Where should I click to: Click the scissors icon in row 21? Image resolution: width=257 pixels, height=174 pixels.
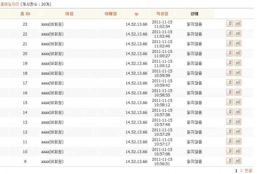(x=238, y=43)
